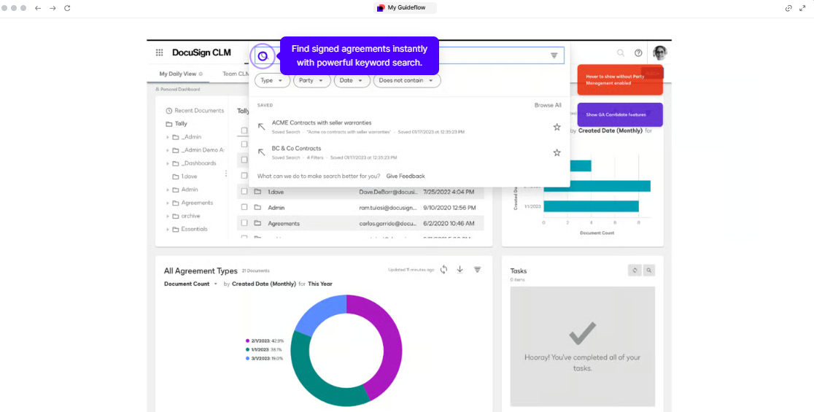Open the Party filter dropdown
Image resolution: width=814 pixels, height=412 pixels.
tap(311, 81)
